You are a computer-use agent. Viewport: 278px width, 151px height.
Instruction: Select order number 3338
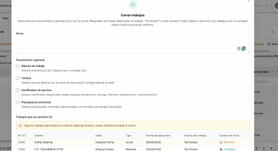tap(22, 149)
